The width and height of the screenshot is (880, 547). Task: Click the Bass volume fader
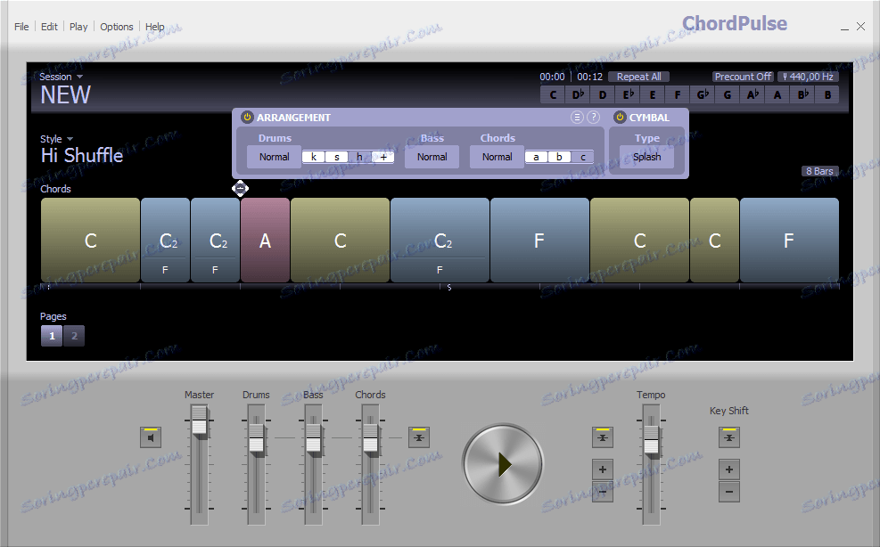click(313, 440)
